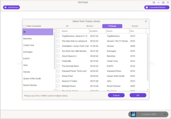Select Cedar Cove in the series list
The image size is (171, 119).
(38, 45)
